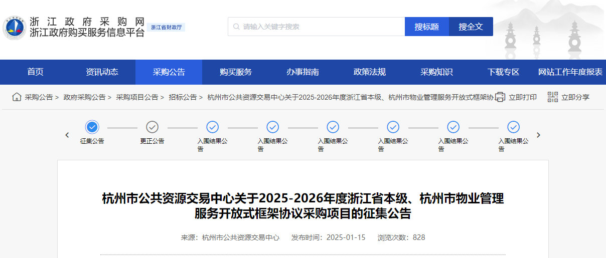Click the Zhejiang Government Procurement logo
Viewport: 606px width, 258px height.
[14, 28]
